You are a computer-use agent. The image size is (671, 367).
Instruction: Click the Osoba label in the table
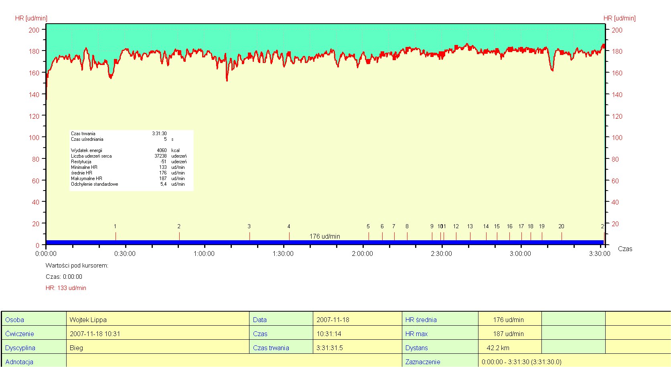(15, 320)
